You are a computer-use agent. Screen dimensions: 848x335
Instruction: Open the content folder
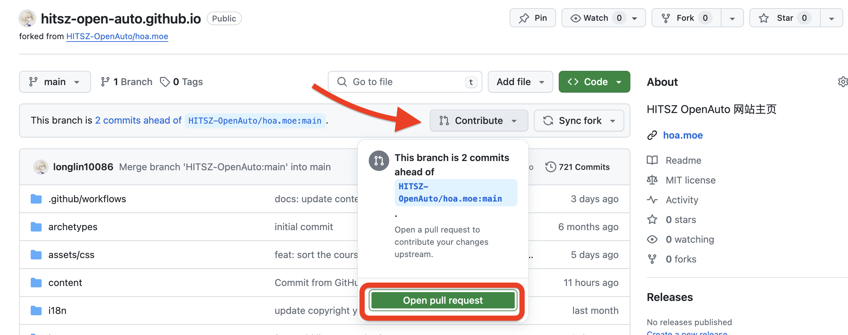point(65,283)
